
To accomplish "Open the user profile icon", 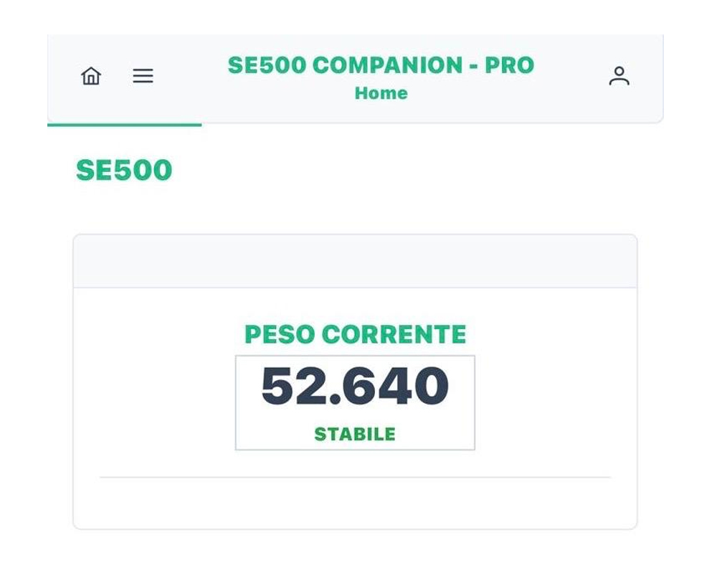I will 619,76.
